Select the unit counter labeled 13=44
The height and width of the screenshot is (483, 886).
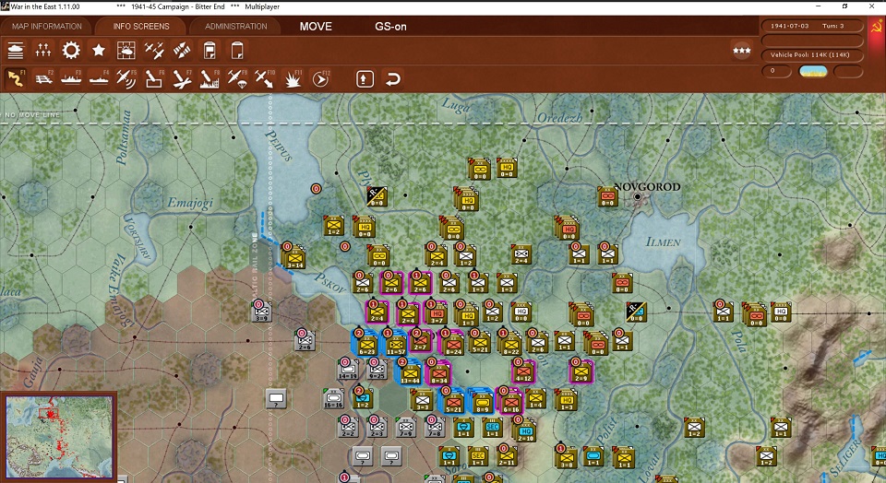(410, 373)
